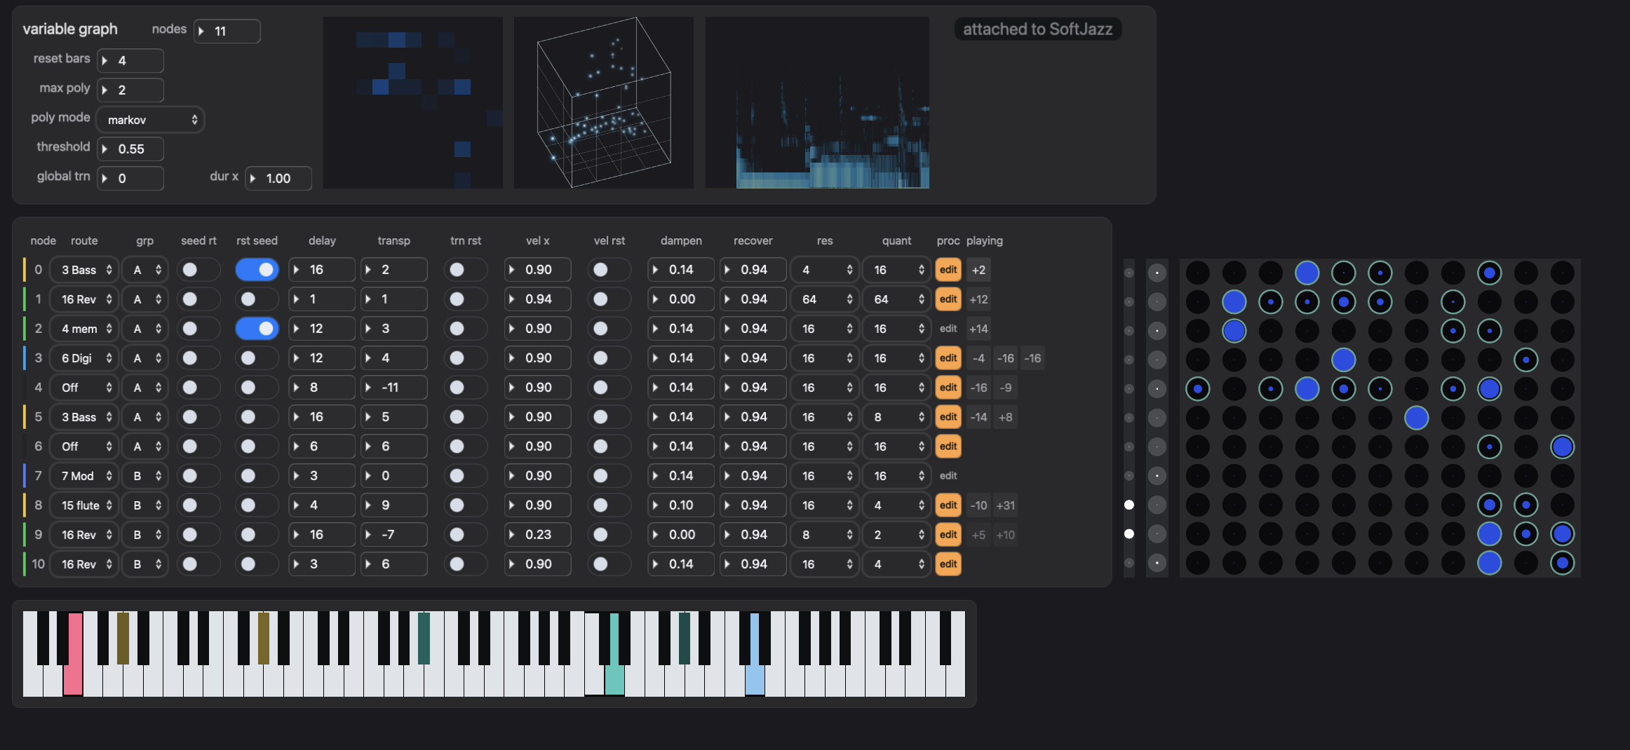Open route dropdown for node 0 (3 Bass)
This screenshot has height=750, width=1630.
pyautogui.click(x=83, y=270)
